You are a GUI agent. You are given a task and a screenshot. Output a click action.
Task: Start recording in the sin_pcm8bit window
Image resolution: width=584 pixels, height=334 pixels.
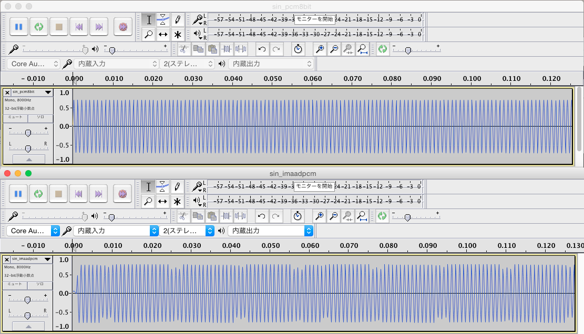(x=123, y=27)
